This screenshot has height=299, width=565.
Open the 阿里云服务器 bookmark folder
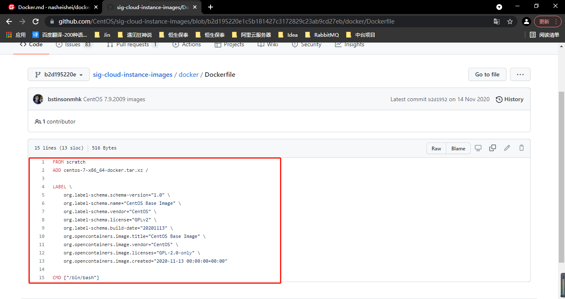pos(251,35)
